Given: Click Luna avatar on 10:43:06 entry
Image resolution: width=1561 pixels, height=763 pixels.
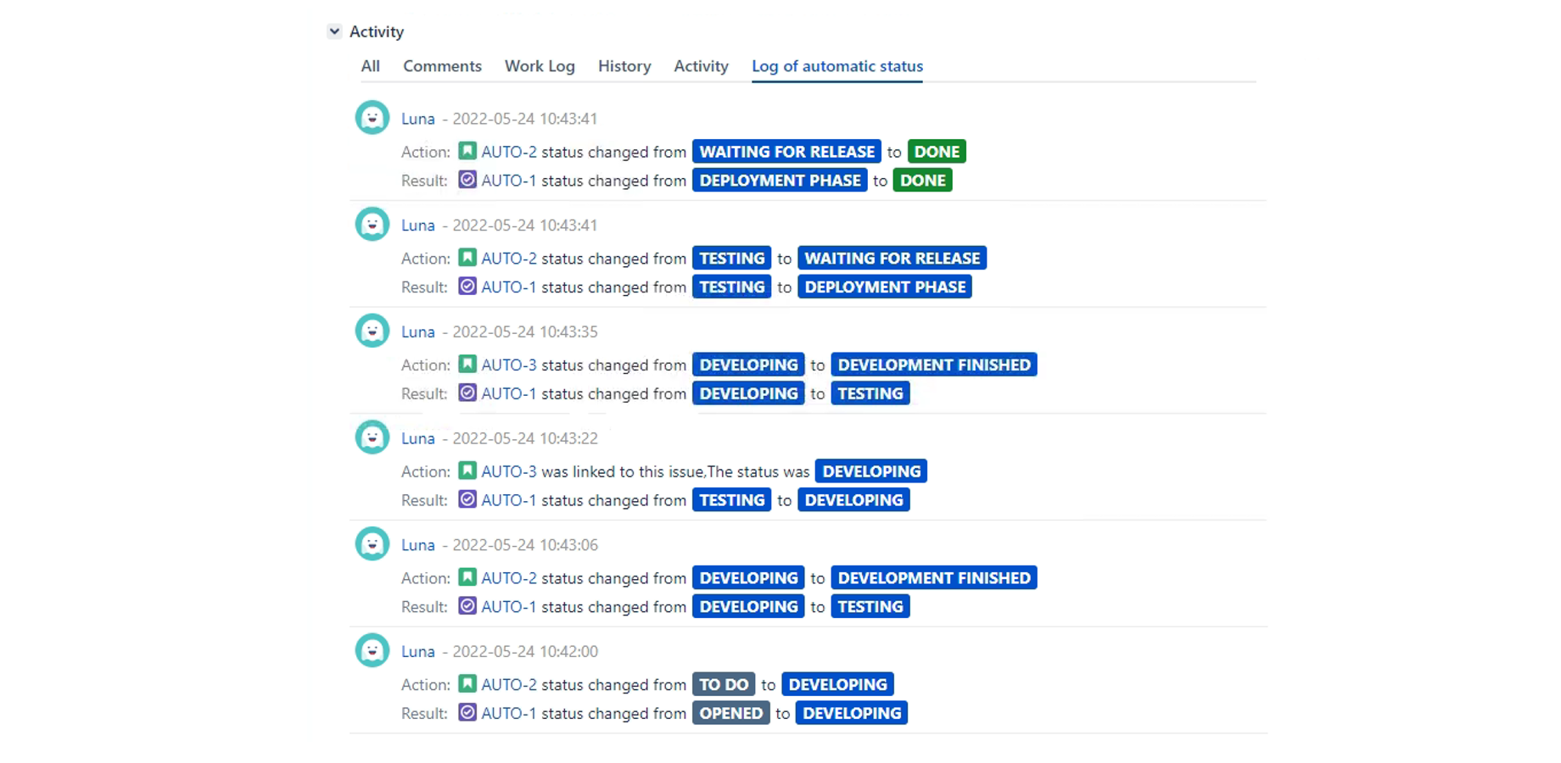Looking at the screenshot, I should point(372,544).
